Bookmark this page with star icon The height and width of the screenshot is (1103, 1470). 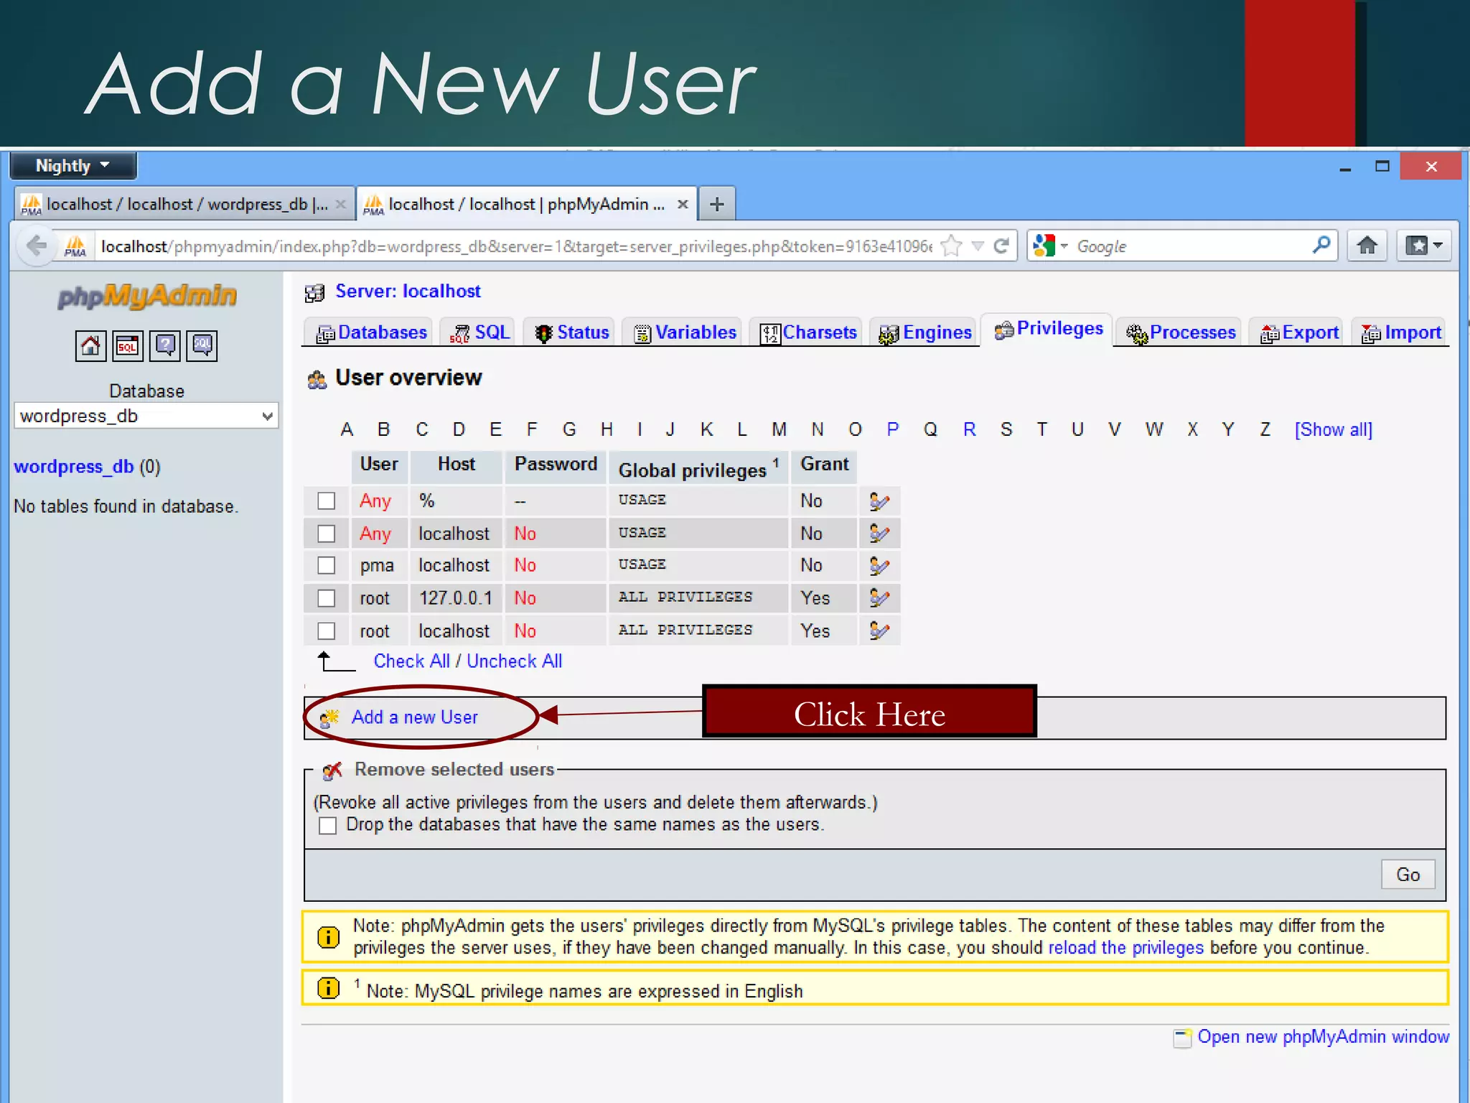[x=951, y=246]
